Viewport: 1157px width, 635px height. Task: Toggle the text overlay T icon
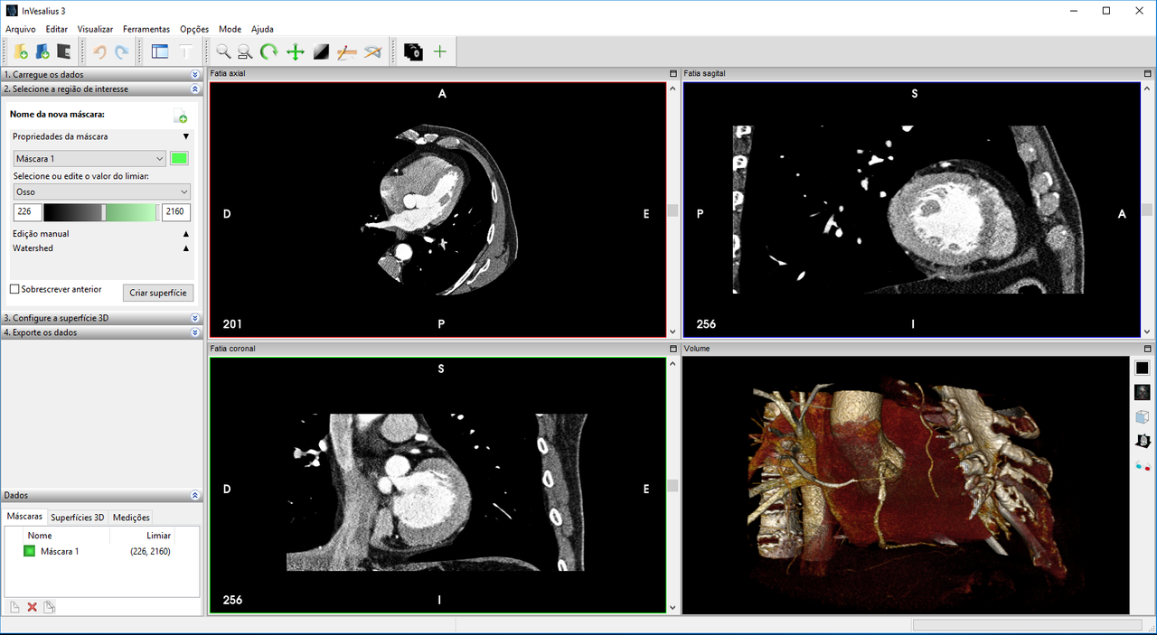(x=184, y=51)
